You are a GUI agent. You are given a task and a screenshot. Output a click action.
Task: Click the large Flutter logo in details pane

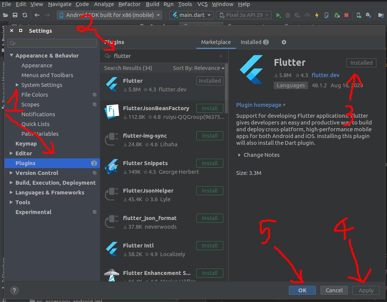(251, 69)
